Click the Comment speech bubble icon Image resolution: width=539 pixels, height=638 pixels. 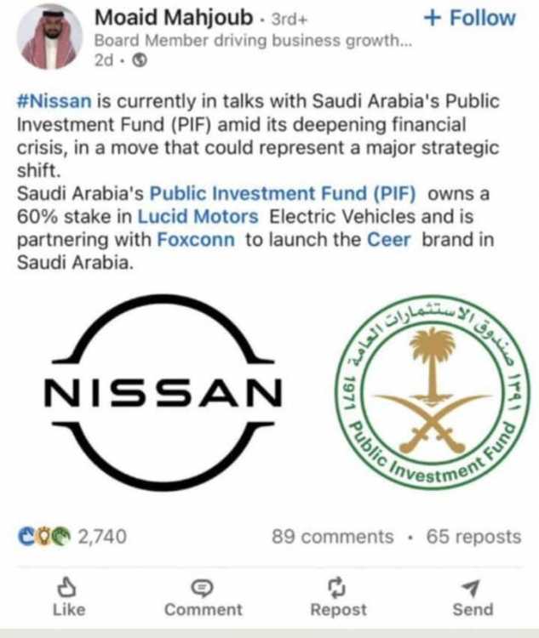click(x=203, y=587)
